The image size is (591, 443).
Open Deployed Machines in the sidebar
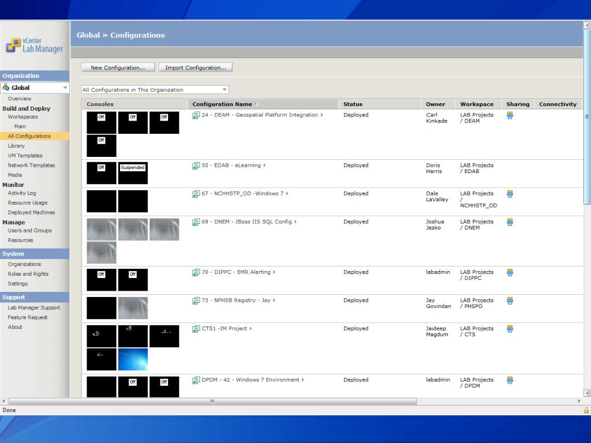[x=31, y=212]
